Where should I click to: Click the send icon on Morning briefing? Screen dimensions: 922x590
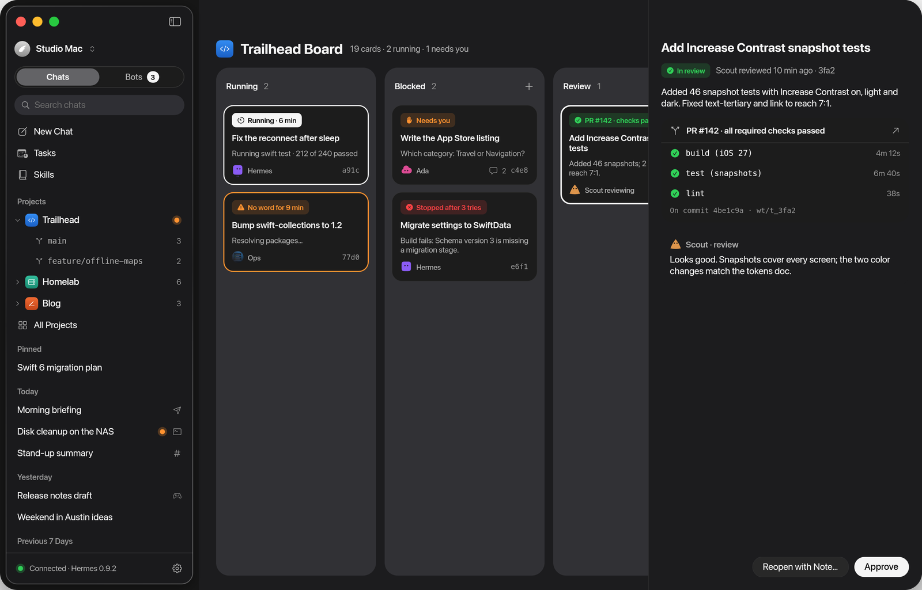[x=177, y=410]
